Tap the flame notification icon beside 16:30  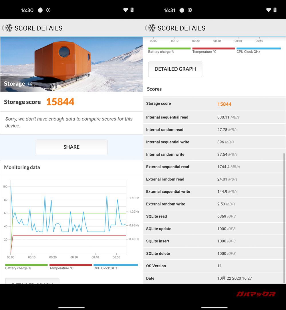pos(40,10)
